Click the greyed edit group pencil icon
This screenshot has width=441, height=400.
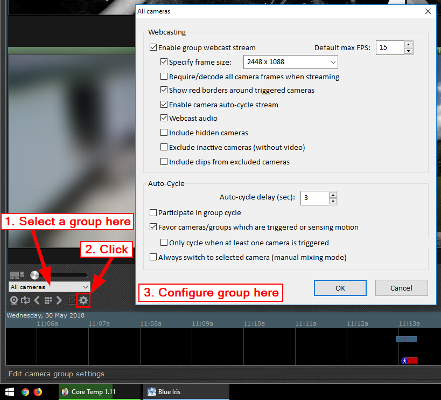[x=72, y=300]
